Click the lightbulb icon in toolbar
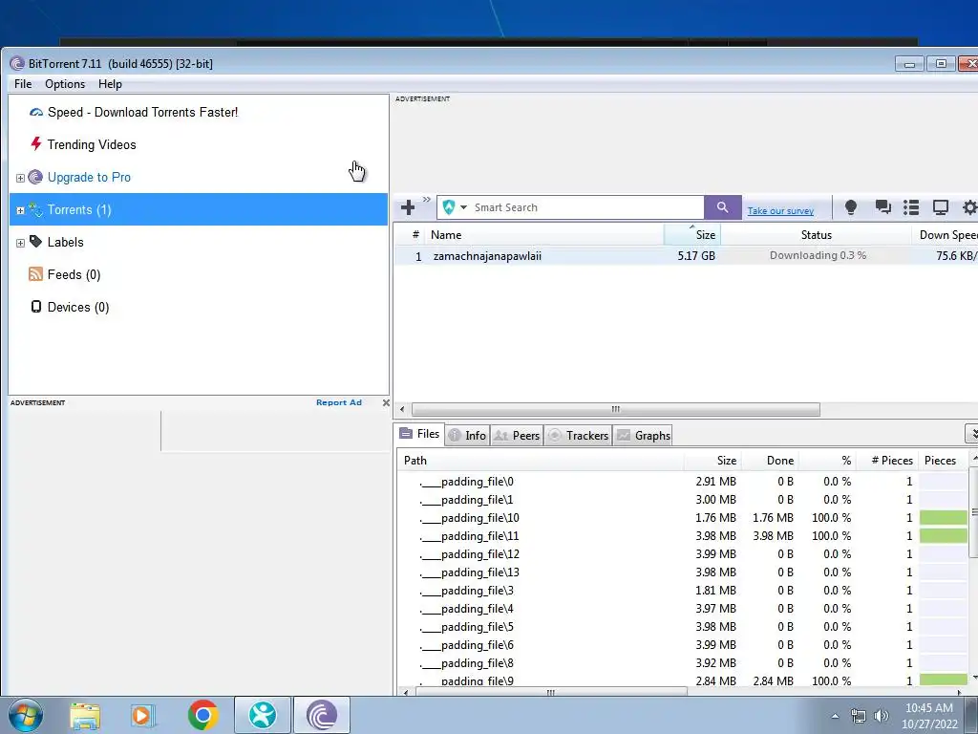 (x=850, y=207)
